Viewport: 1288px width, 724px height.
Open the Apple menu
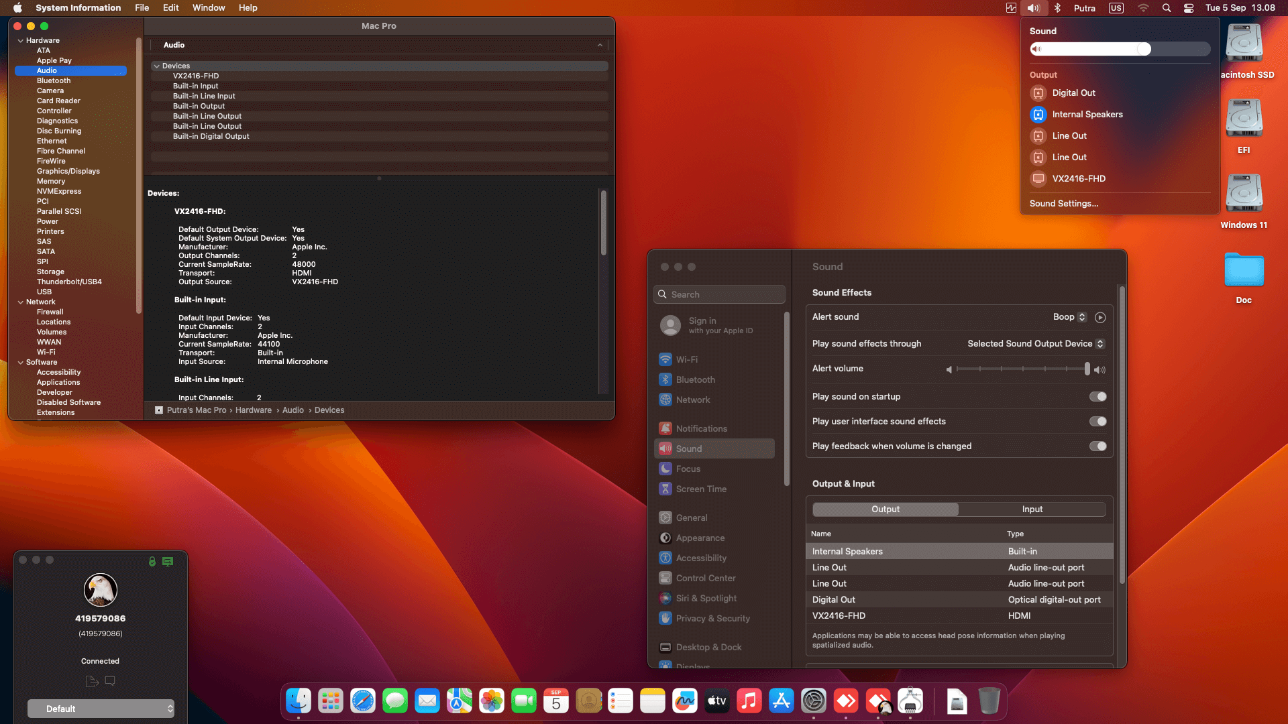click(18, 8)
